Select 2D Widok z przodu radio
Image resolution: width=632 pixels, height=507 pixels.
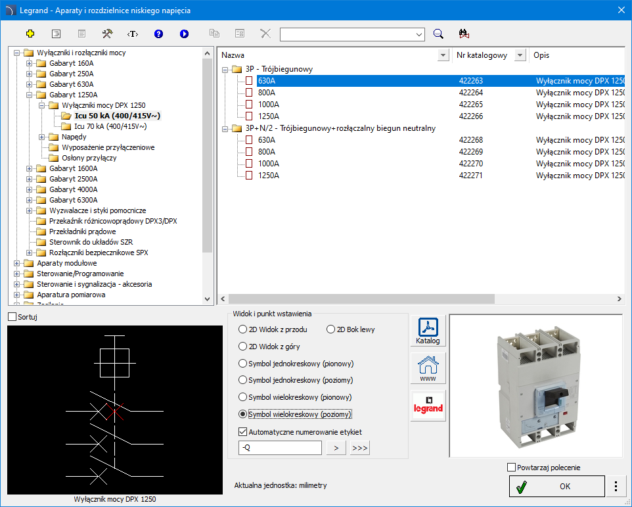242,329
